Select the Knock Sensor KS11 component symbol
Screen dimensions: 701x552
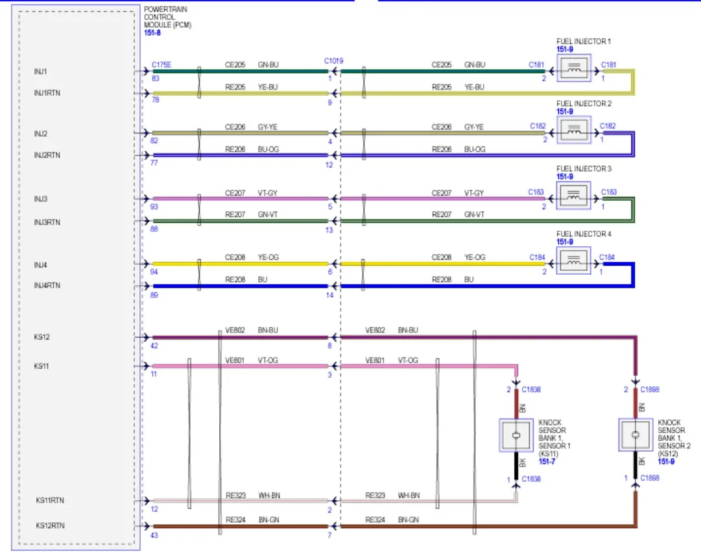(516, 435)
